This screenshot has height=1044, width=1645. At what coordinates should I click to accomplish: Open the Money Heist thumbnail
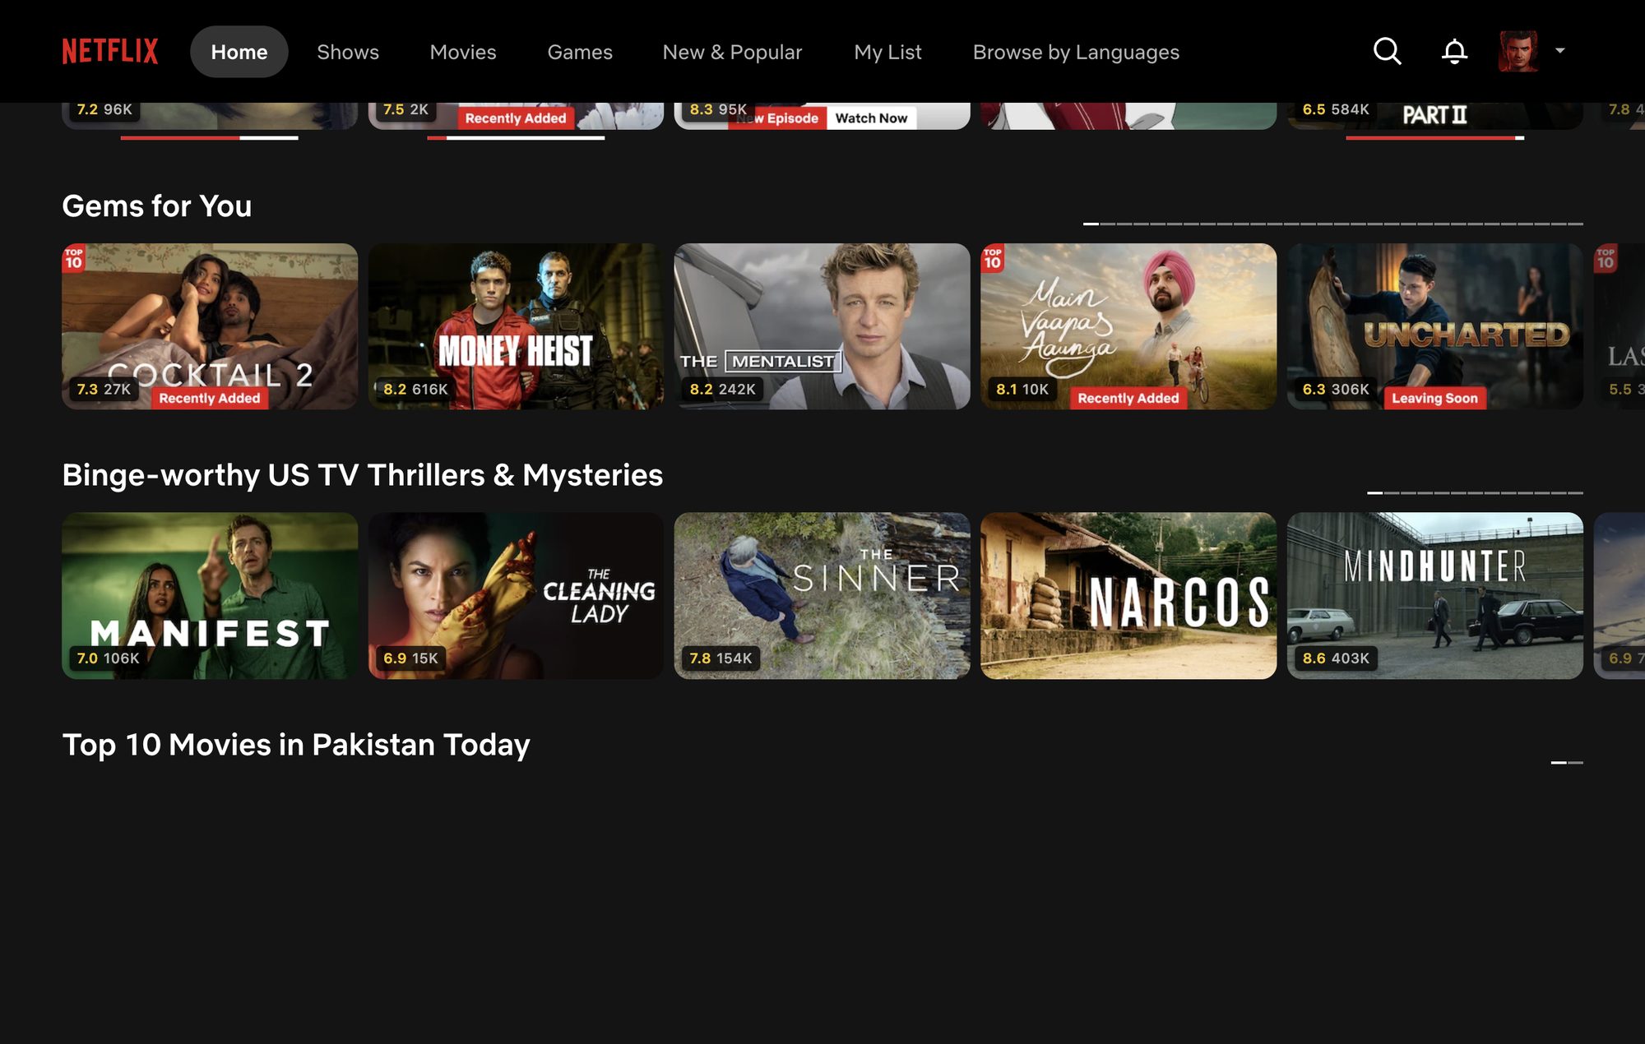516,326
